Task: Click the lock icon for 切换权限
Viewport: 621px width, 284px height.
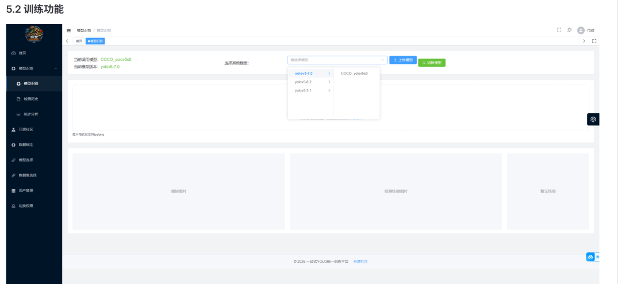Action: 13,206
